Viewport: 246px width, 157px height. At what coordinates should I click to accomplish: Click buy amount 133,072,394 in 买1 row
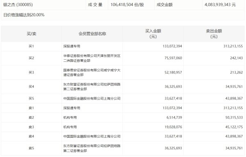[x=172, y=46]
